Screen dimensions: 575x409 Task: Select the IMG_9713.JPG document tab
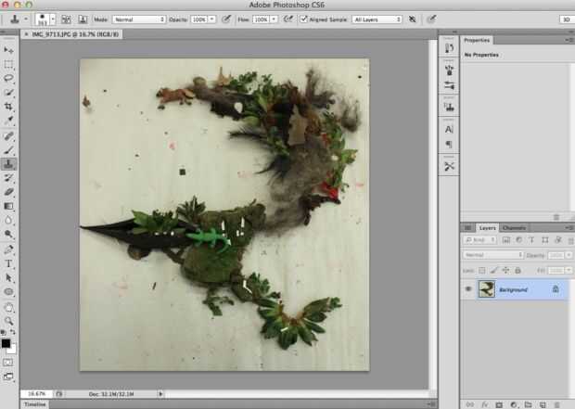75,34
